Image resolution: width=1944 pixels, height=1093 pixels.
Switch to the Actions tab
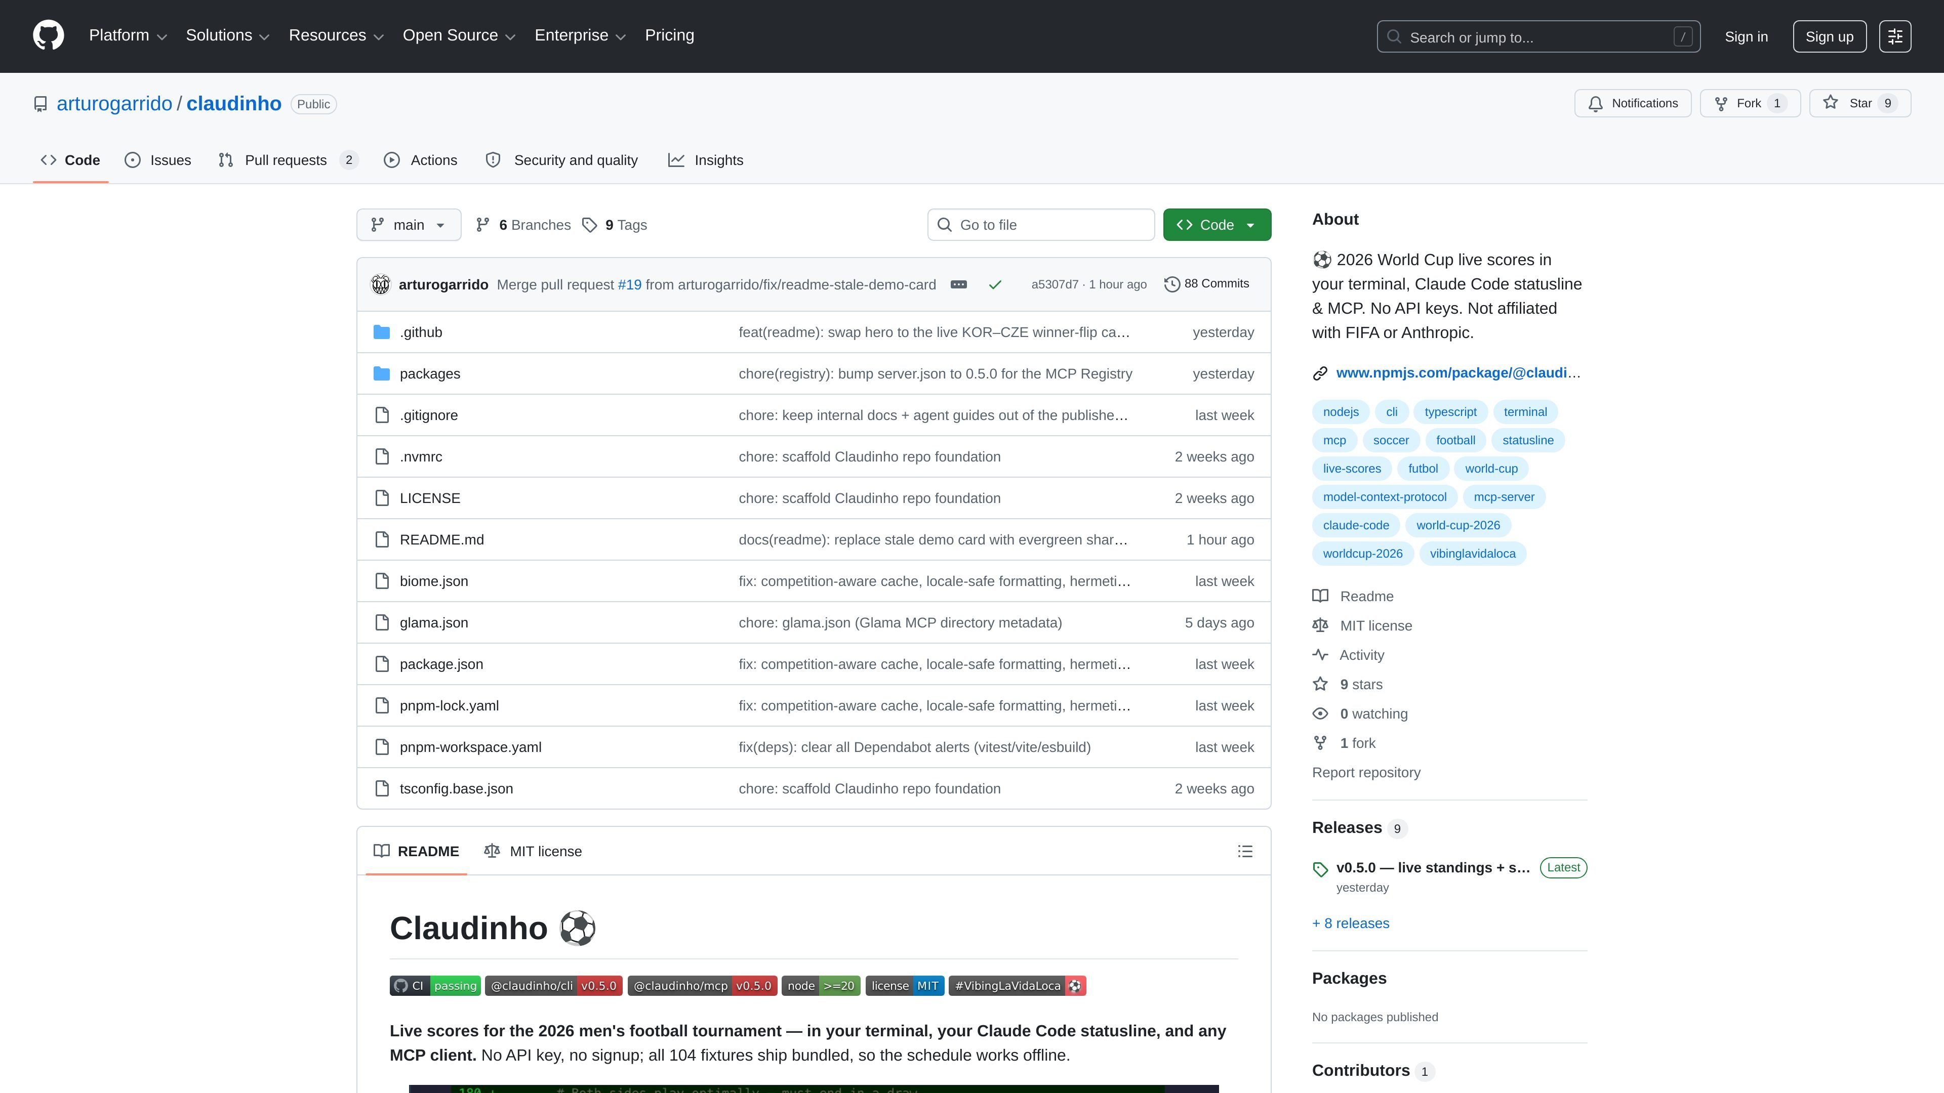420,160
